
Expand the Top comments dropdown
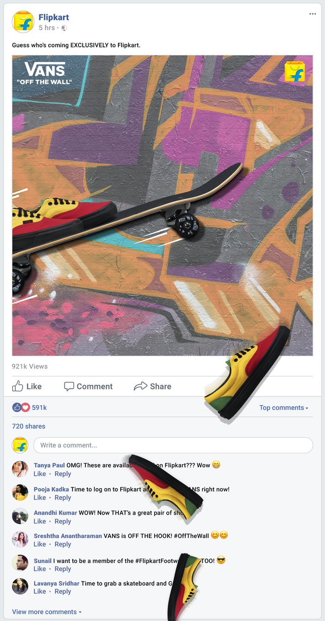click(284, 408)
